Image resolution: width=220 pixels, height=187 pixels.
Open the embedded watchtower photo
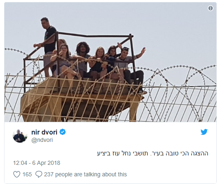point(110,62)
